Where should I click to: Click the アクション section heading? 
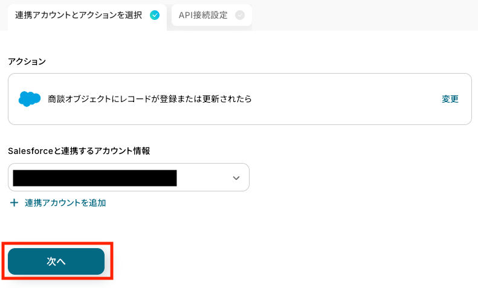27,62
